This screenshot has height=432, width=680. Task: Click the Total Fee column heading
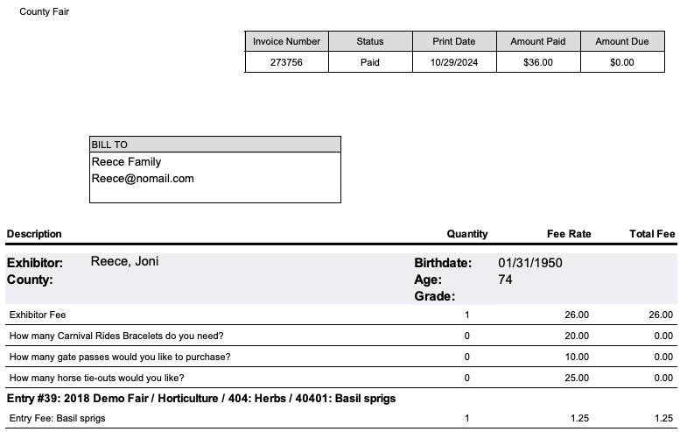[652, 234]
